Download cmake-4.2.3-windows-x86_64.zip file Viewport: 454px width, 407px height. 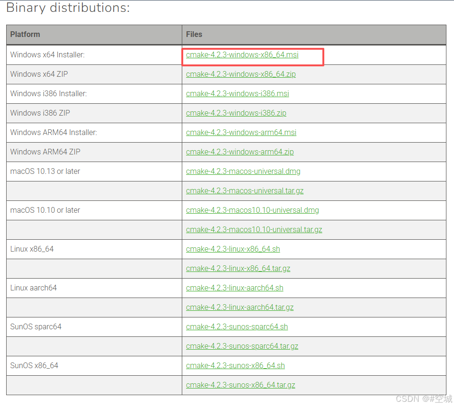241,74
